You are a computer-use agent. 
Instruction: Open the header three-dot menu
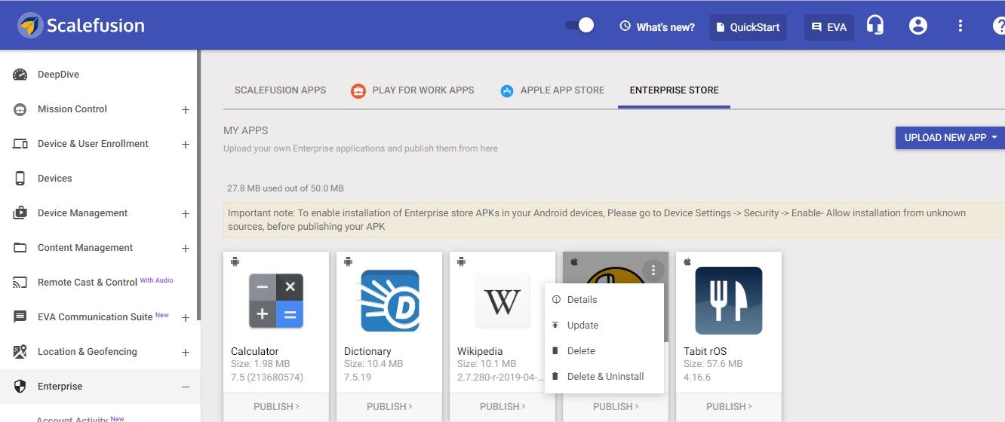point(960,26)
